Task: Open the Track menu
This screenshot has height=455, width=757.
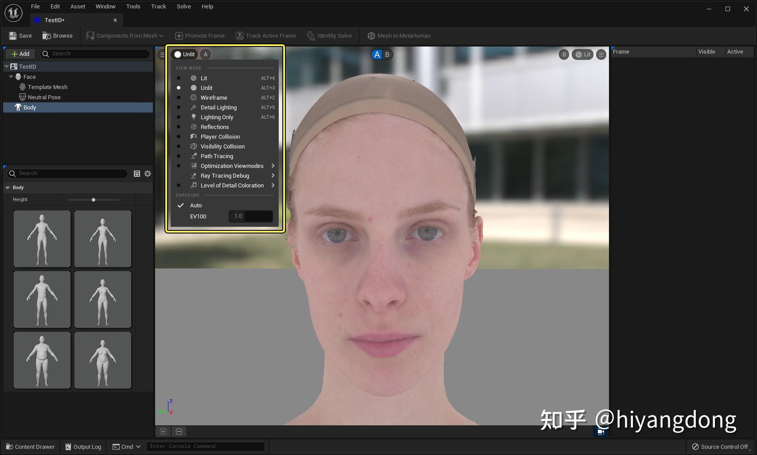Action: pos(158,7)
